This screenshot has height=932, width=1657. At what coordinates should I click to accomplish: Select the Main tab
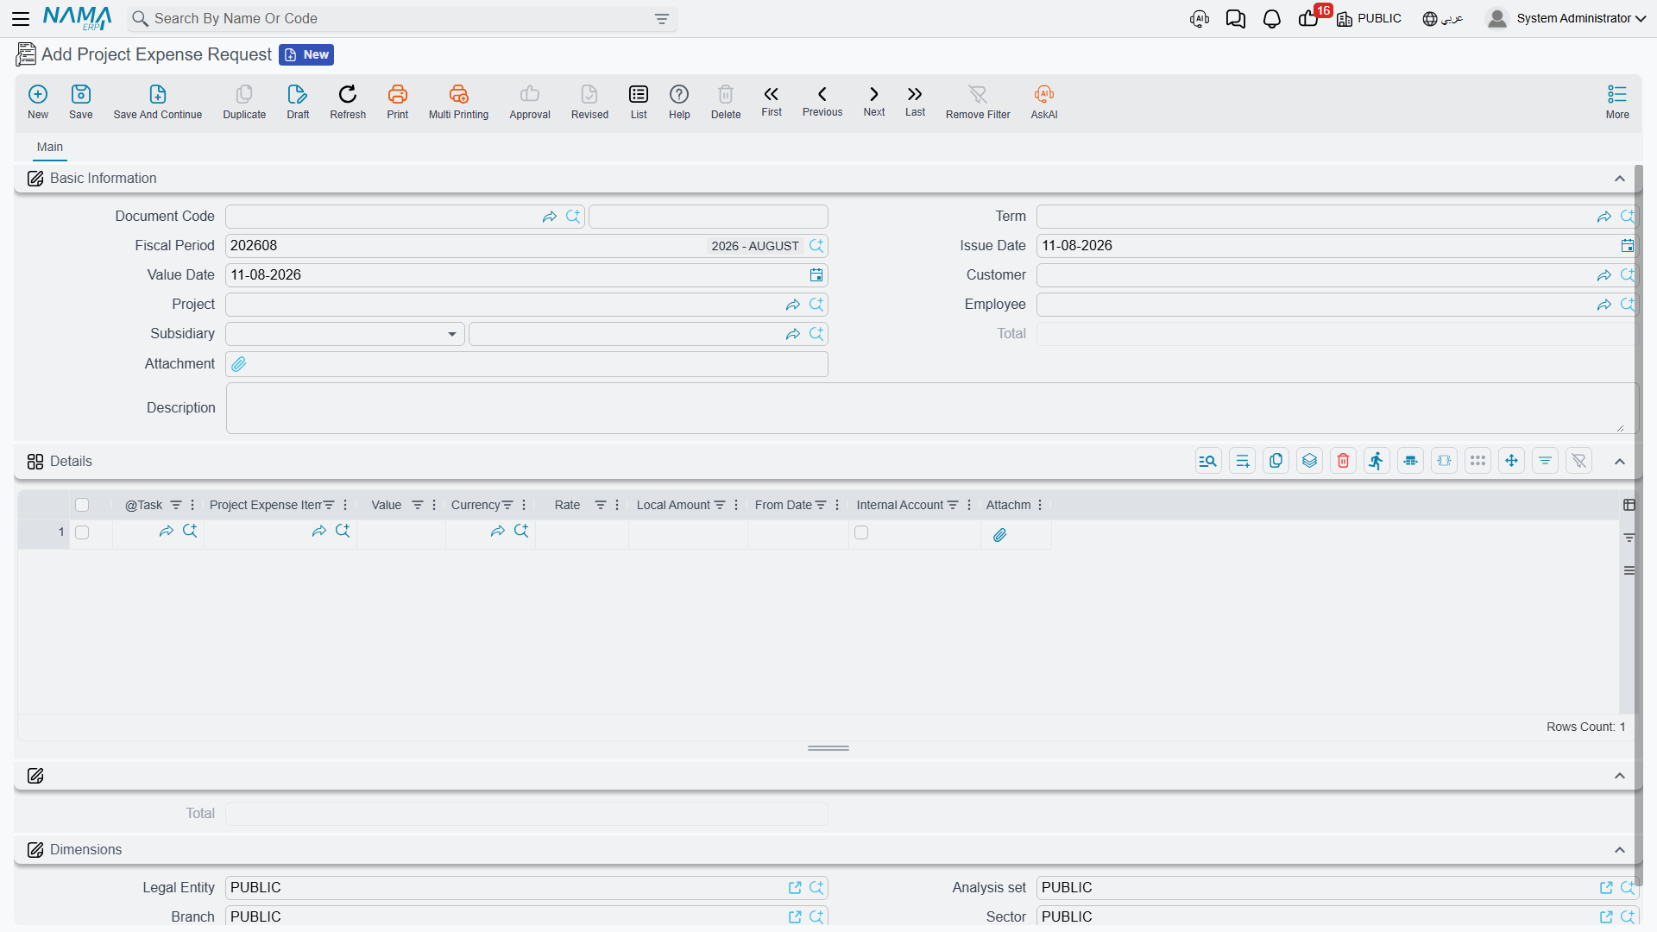tap(50, 147)
